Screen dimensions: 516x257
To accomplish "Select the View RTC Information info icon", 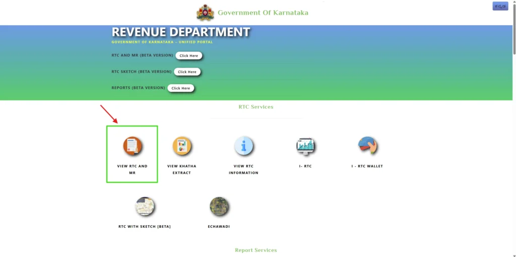I will pos(243,146).
